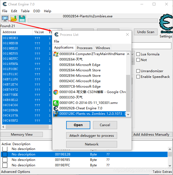173x175 pixels.
Task: Enable the Lua formula checkbox
Action: 138,54
